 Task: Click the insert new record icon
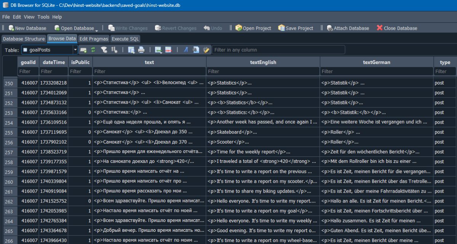pyautogui.click(x=158, y=50)
